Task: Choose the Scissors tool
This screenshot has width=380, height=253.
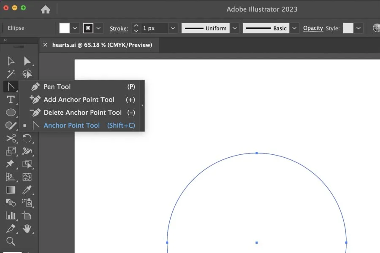Action: click(x=11, y=138)
